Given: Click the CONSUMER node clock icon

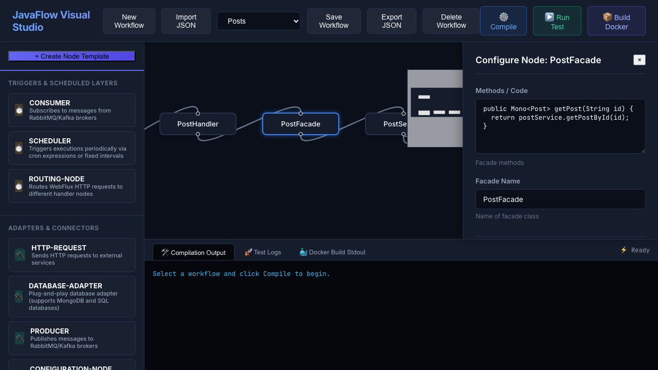Looking at the screenshot, I should click(19, 110).
